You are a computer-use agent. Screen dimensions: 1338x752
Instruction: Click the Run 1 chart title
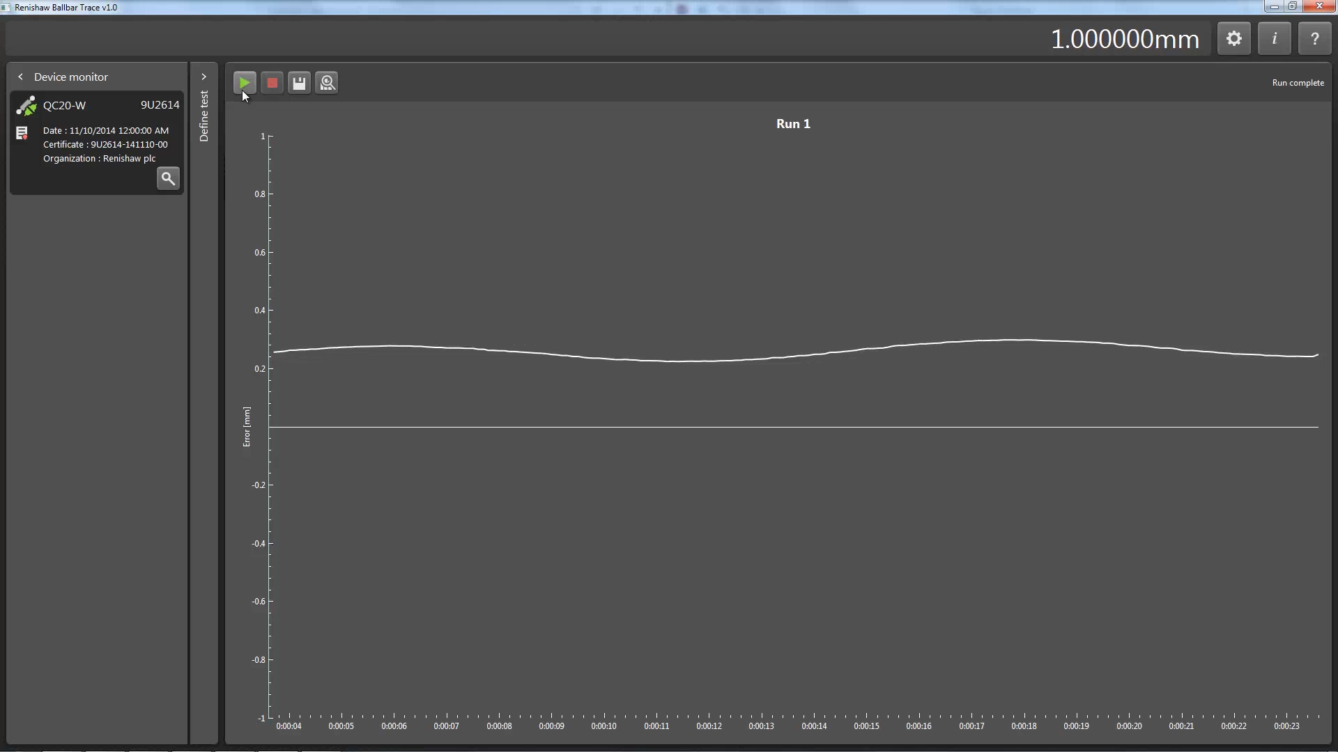point(793,124)
